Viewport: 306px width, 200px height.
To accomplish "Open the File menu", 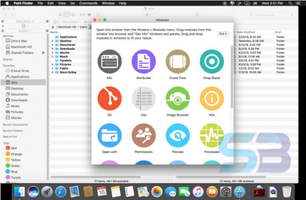I will [x=40, y=3].
